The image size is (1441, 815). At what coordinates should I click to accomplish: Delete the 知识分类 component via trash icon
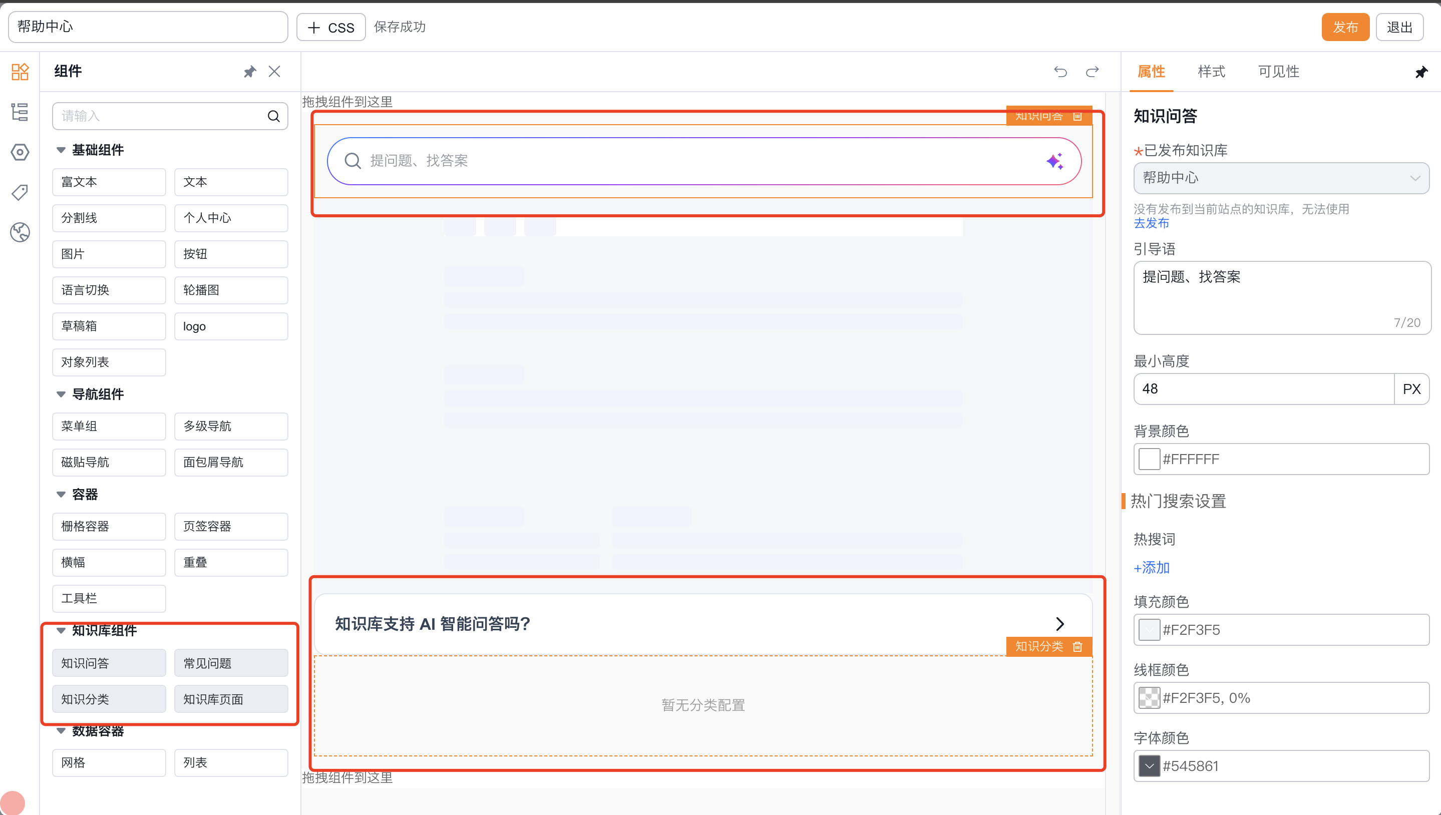[x=1077, y=647]
